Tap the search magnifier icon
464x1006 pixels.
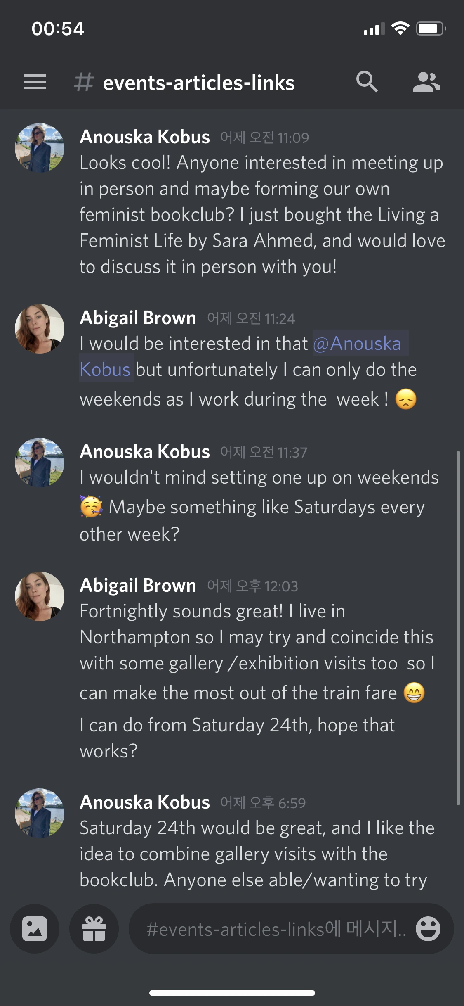pos(367,82)
